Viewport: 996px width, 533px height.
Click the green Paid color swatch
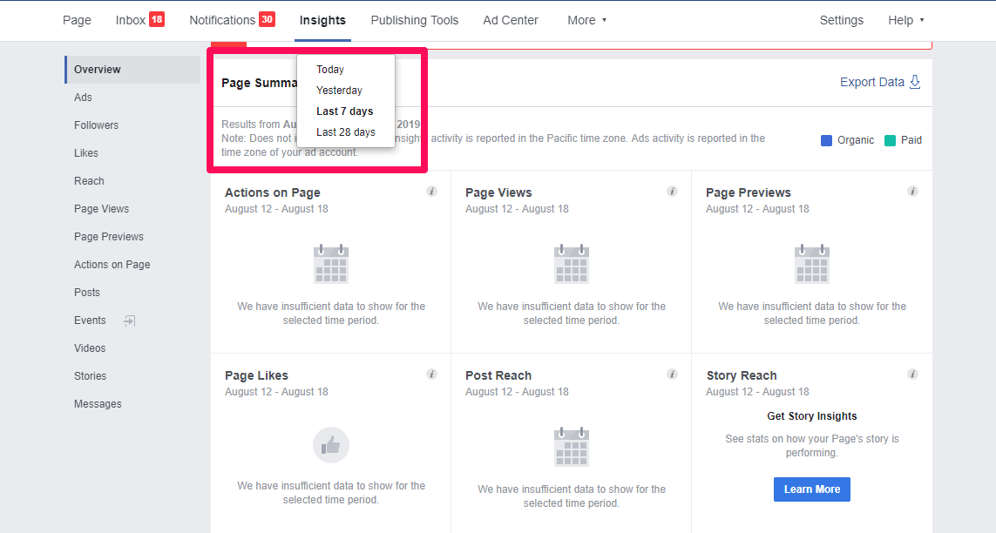[889, 139]
